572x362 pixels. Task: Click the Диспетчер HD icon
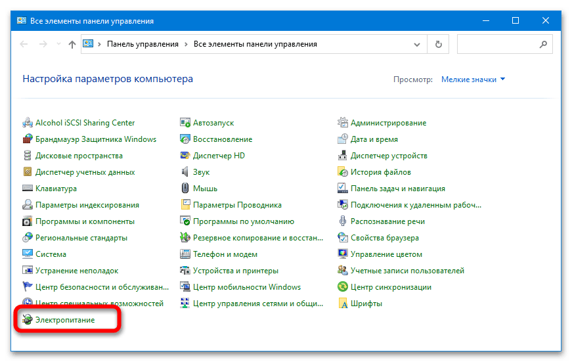(185, 156)
